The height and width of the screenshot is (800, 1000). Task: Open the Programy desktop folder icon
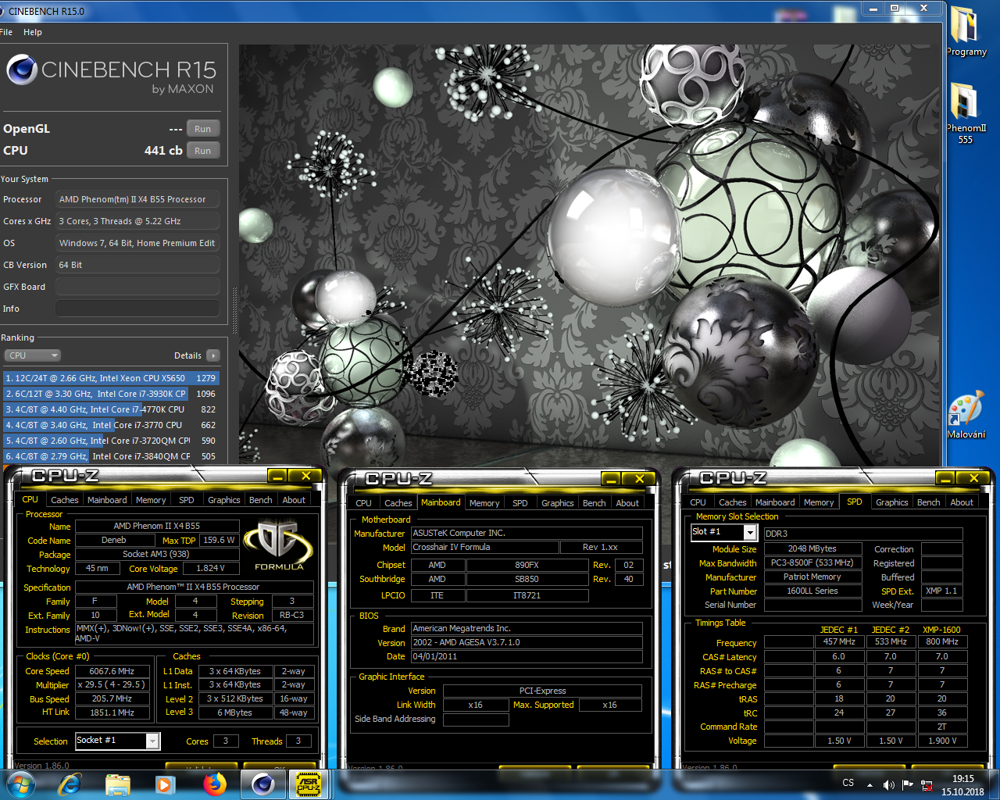click(966, 33)
